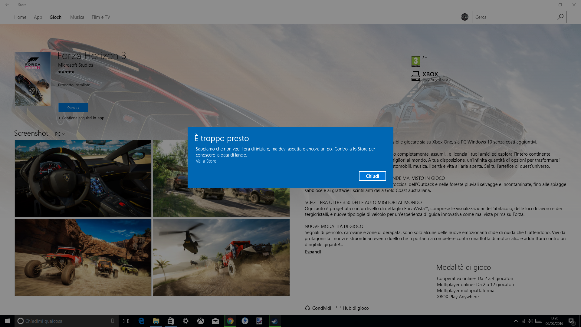Open Steam from the taskbar
The image size is (581, 327).
[274, 321]
